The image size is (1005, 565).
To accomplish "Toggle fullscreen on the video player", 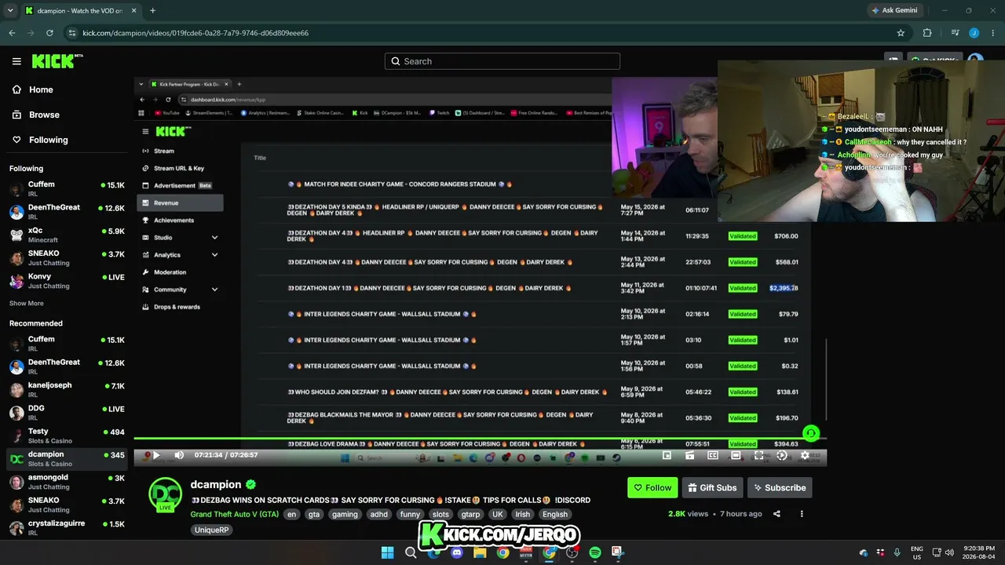I will [x=758, y=455].
